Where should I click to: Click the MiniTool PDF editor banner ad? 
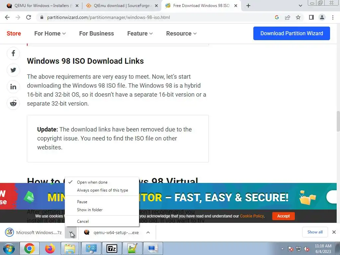(168, 197)
